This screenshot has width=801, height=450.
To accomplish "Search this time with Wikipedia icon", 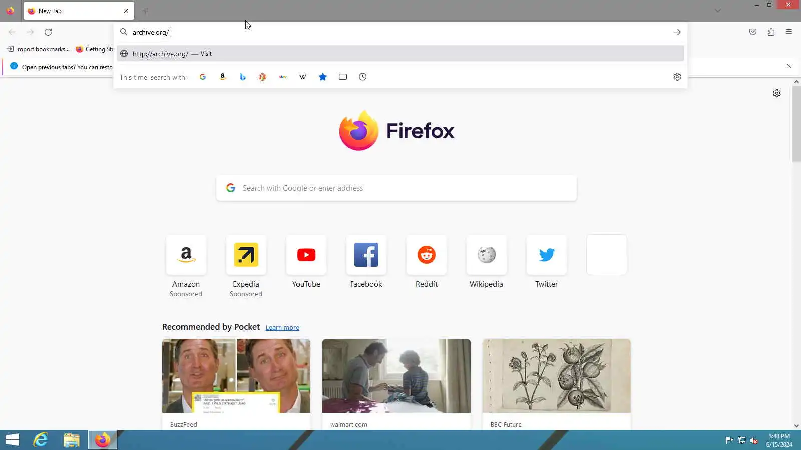I will [303, 77].
